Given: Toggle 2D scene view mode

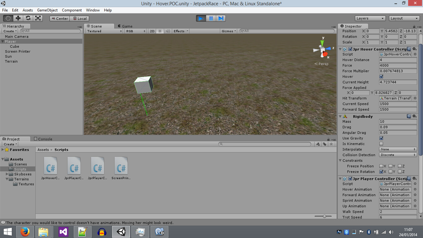Looking at the screenshot, I should [152, 31].
